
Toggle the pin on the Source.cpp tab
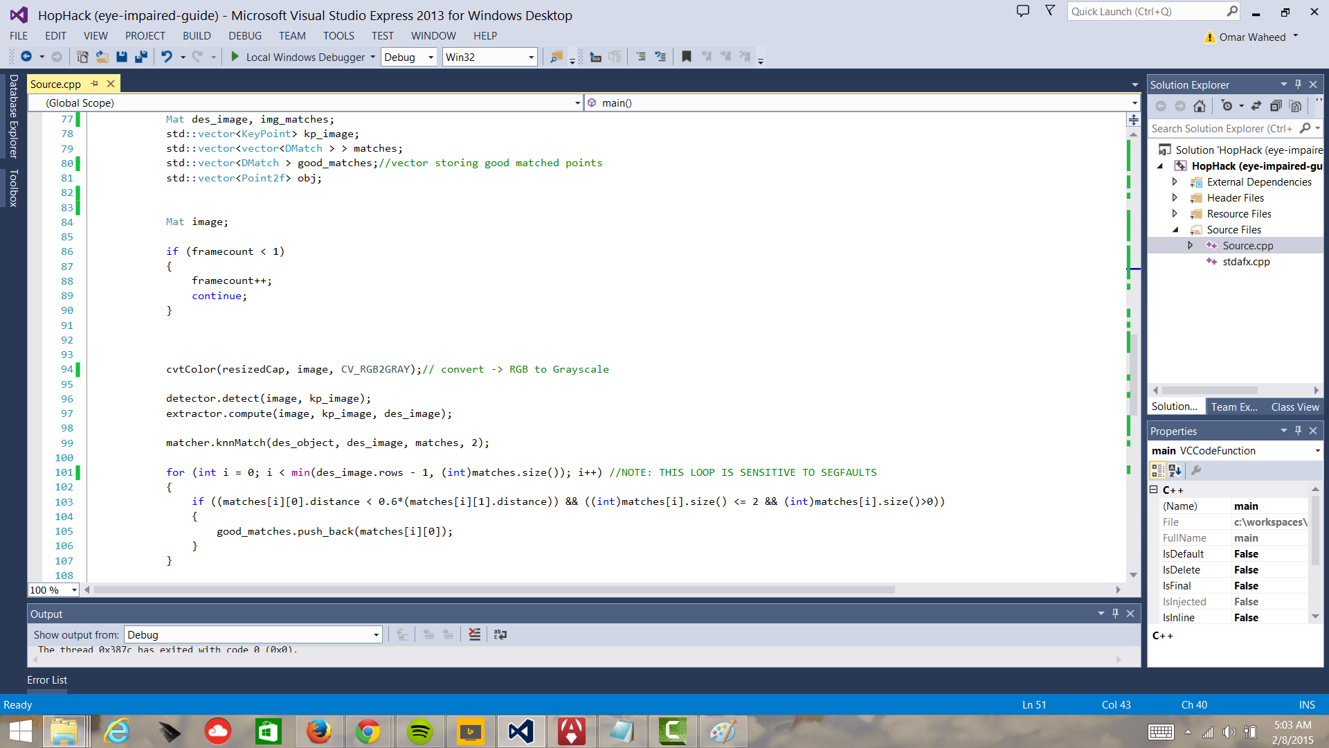point(95,84)
